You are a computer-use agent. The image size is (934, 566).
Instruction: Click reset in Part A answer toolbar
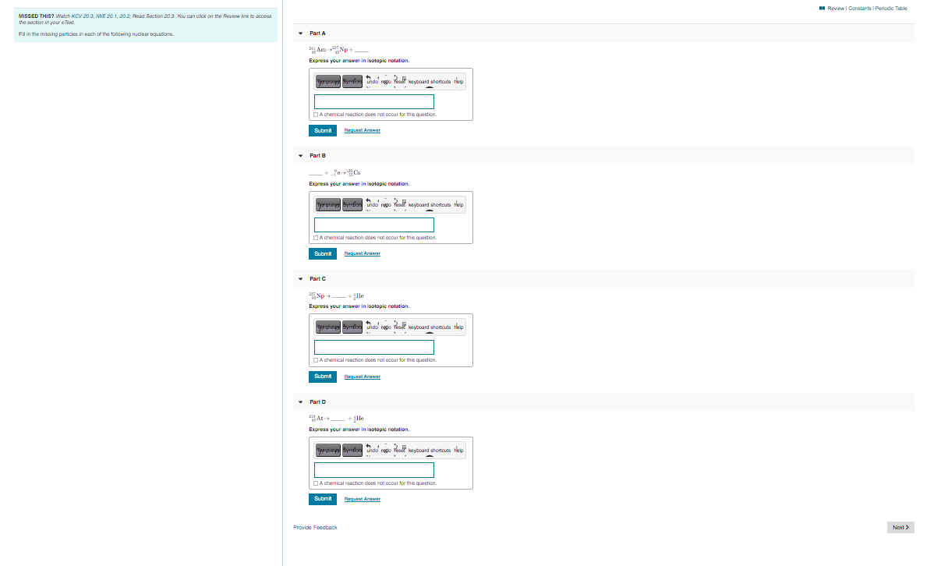point(400,82)
